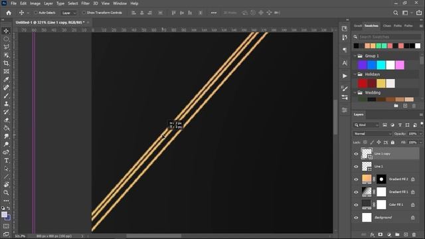Screen dimensions: 425x239
Task: Select the Background layer thumbnail
Action: point(367,218)
